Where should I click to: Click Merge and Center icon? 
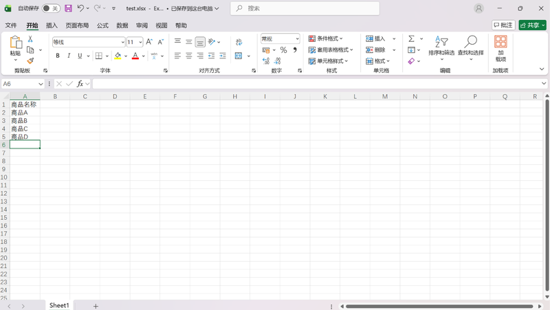pyautogui.click(x=239, y=56)
